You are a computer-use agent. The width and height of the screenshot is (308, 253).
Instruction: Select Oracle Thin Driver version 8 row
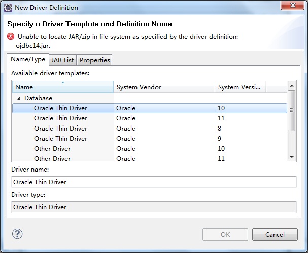150,129
